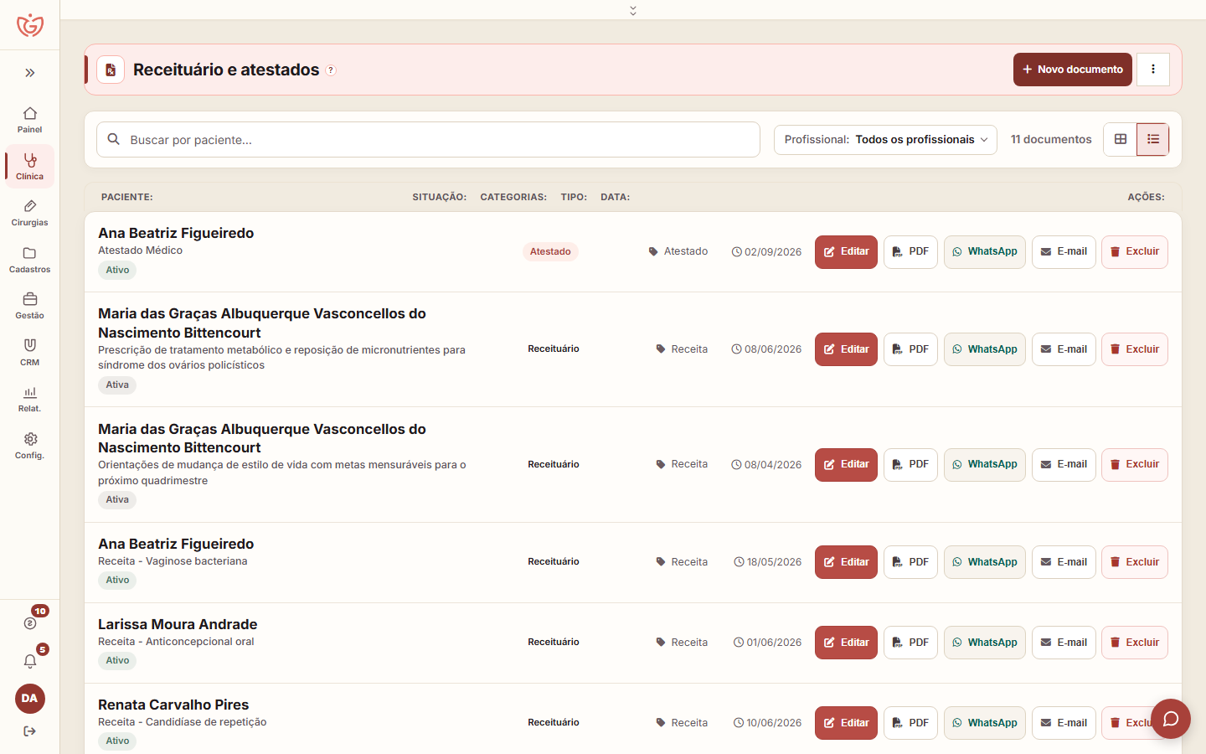This screenshot has width=1206, height=754.
Task: Expand the sidebar with the double chevron
Action: pyautogui.click(x=30, y=73)
